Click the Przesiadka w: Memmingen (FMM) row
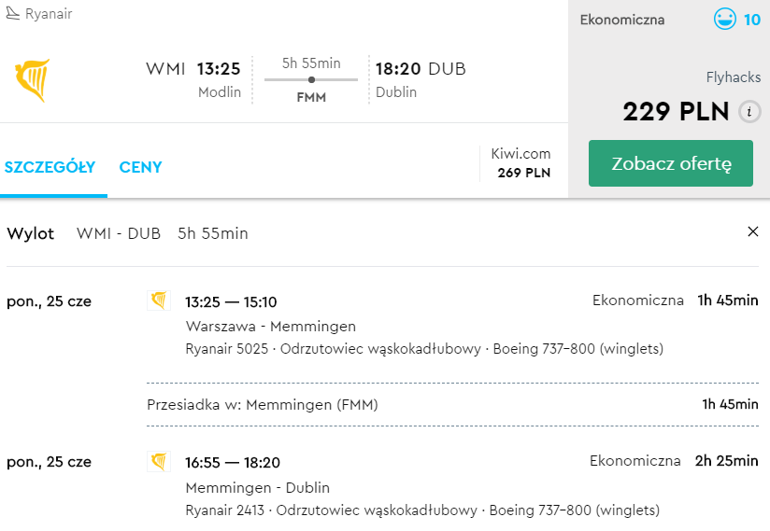 point(452,404)
